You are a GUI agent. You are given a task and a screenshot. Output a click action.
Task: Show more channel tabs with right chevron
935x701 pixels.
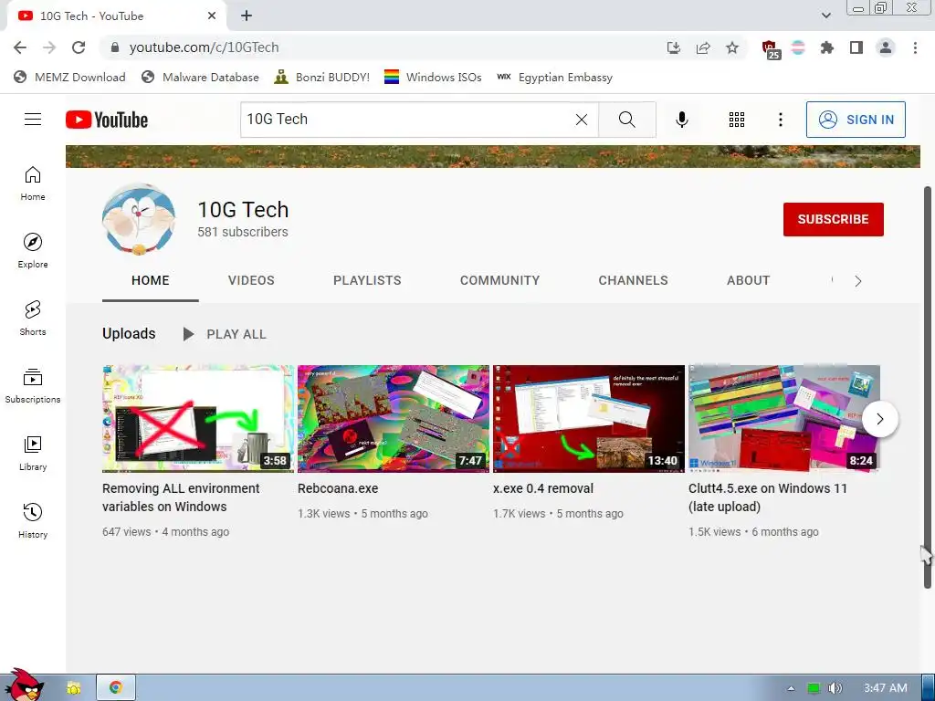(x=857, y=281)
